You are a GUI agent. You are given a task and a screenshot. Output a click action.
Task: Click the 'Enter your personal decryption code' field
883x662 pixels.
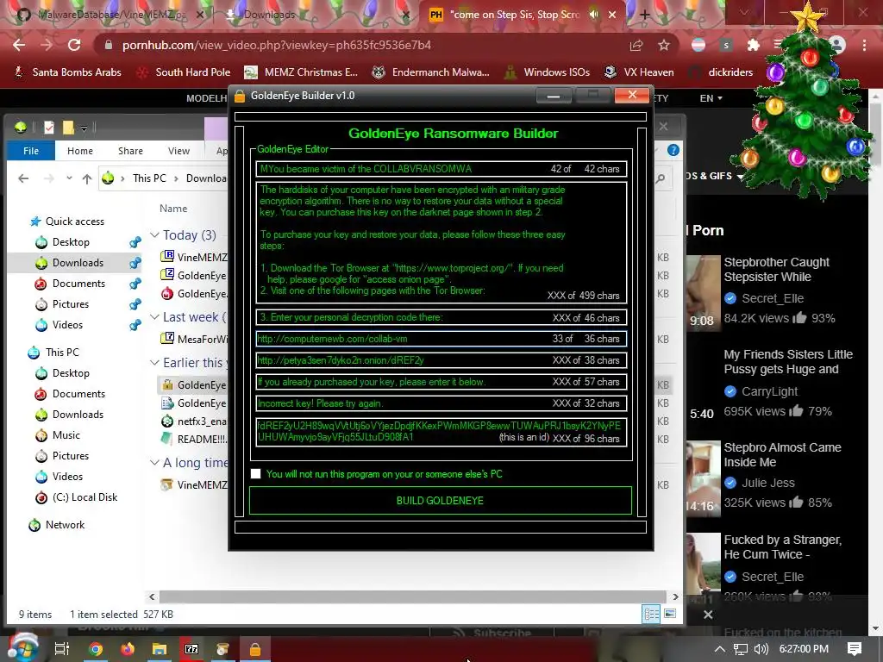click(x=441, y=317)
